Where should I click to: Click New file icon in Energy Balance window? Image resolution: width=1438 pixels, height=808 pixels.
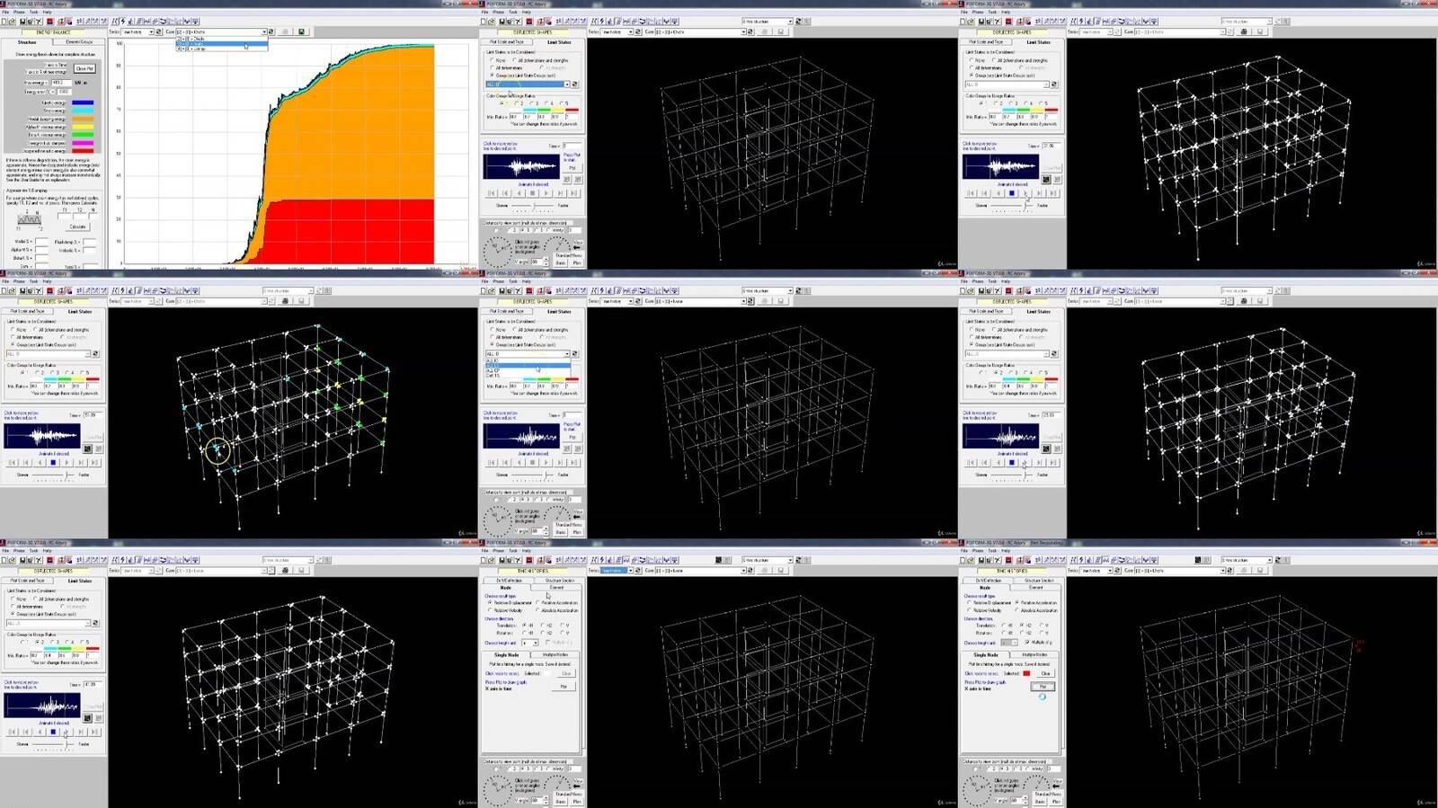[x=4, y=22]
